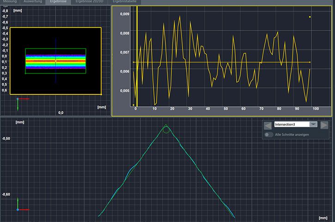The image size is (335, 222).
Task: Click the green circle at the profile peak
Action: [x=166, y=129]
